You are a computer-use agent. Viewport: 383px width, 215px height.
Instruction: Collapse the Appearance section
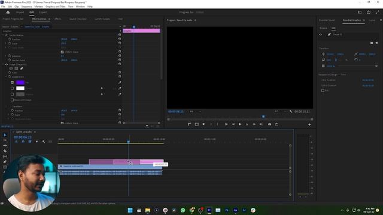[x=6, y=76]
